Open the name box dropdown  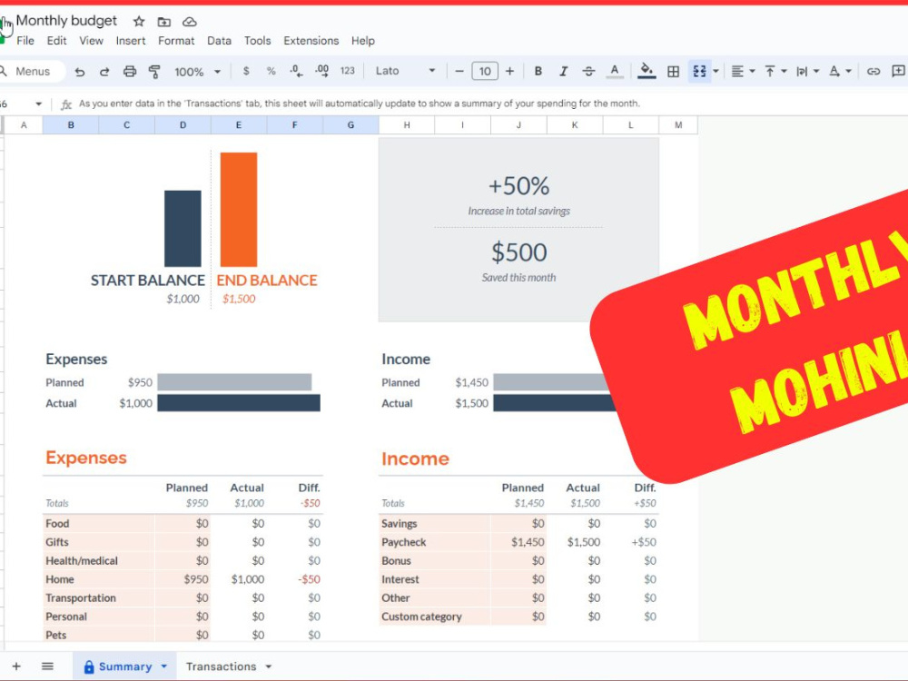(x=39, y=104)
